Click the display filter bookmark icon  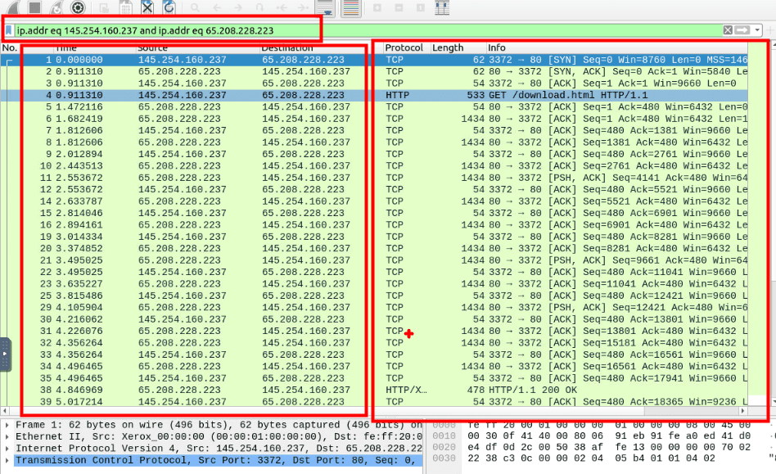[x=9, y=30]
